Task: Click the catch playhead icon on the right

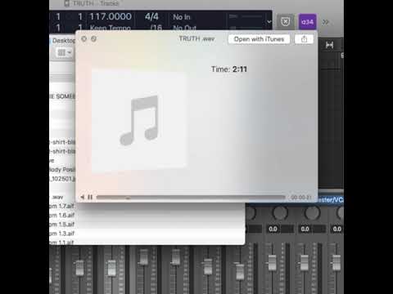Action: coord(329,45)
